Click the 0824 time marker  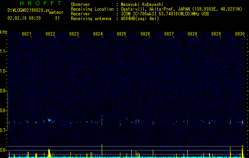[x=98, y=34]
